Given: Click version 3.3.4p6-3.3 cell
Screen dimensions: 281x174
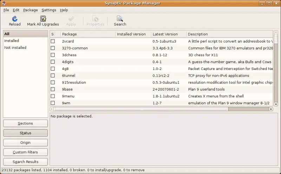Looking at the screenshot, I should [163, 48].
